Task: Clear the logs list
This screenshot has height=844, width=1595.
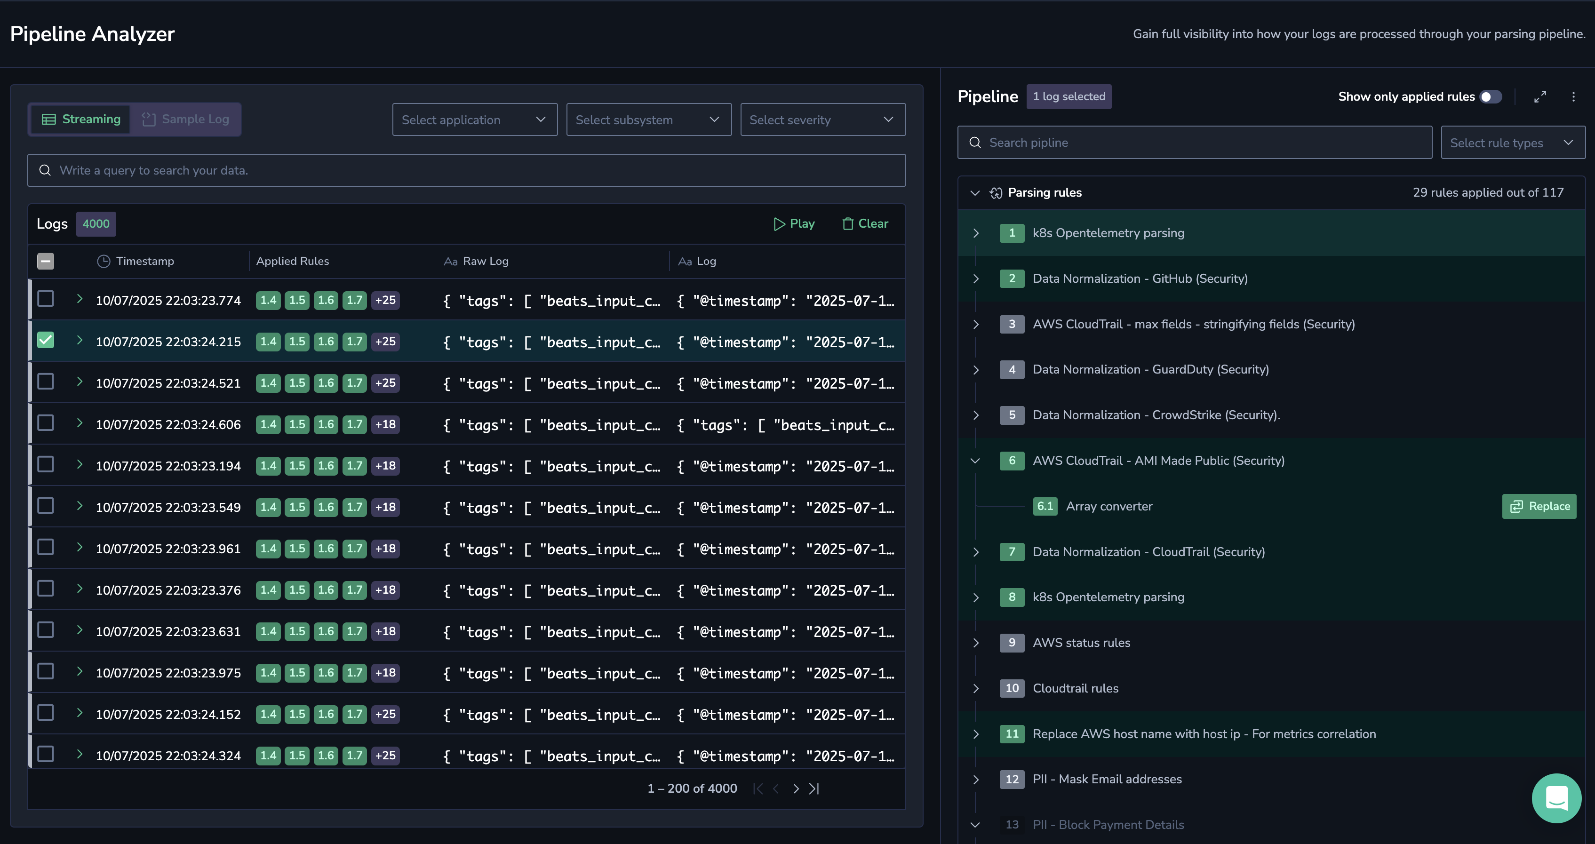Action: [865, 223]
